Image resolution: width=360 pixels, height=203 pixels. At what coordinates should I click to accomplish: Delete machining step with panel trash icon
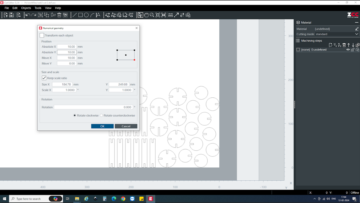click(344, 45)
